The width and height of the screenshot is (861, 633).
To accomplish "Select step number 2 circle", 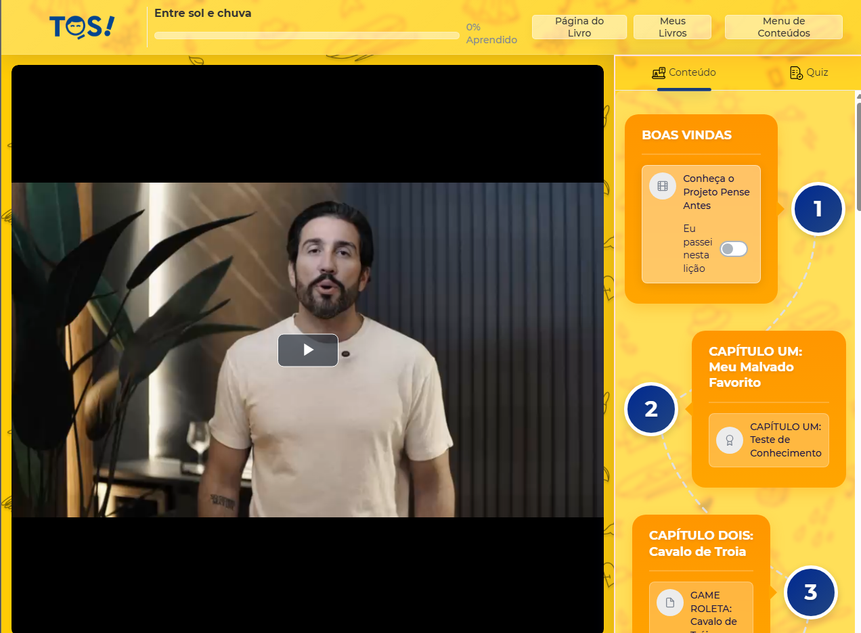I will point(651,409).
